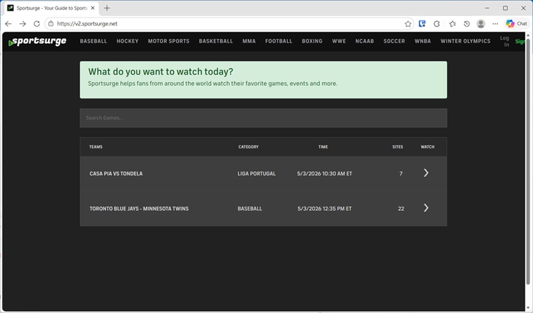Image resolution: width=533 pixels, height=313 pixels.
Task: Reload the page with the refresh icon
Action: 37,24
